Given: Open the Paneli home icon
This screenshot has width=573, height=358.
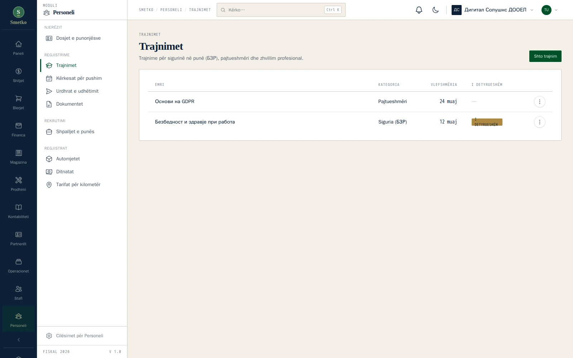Looking at the screenshot, I should (x=18, y=48).
